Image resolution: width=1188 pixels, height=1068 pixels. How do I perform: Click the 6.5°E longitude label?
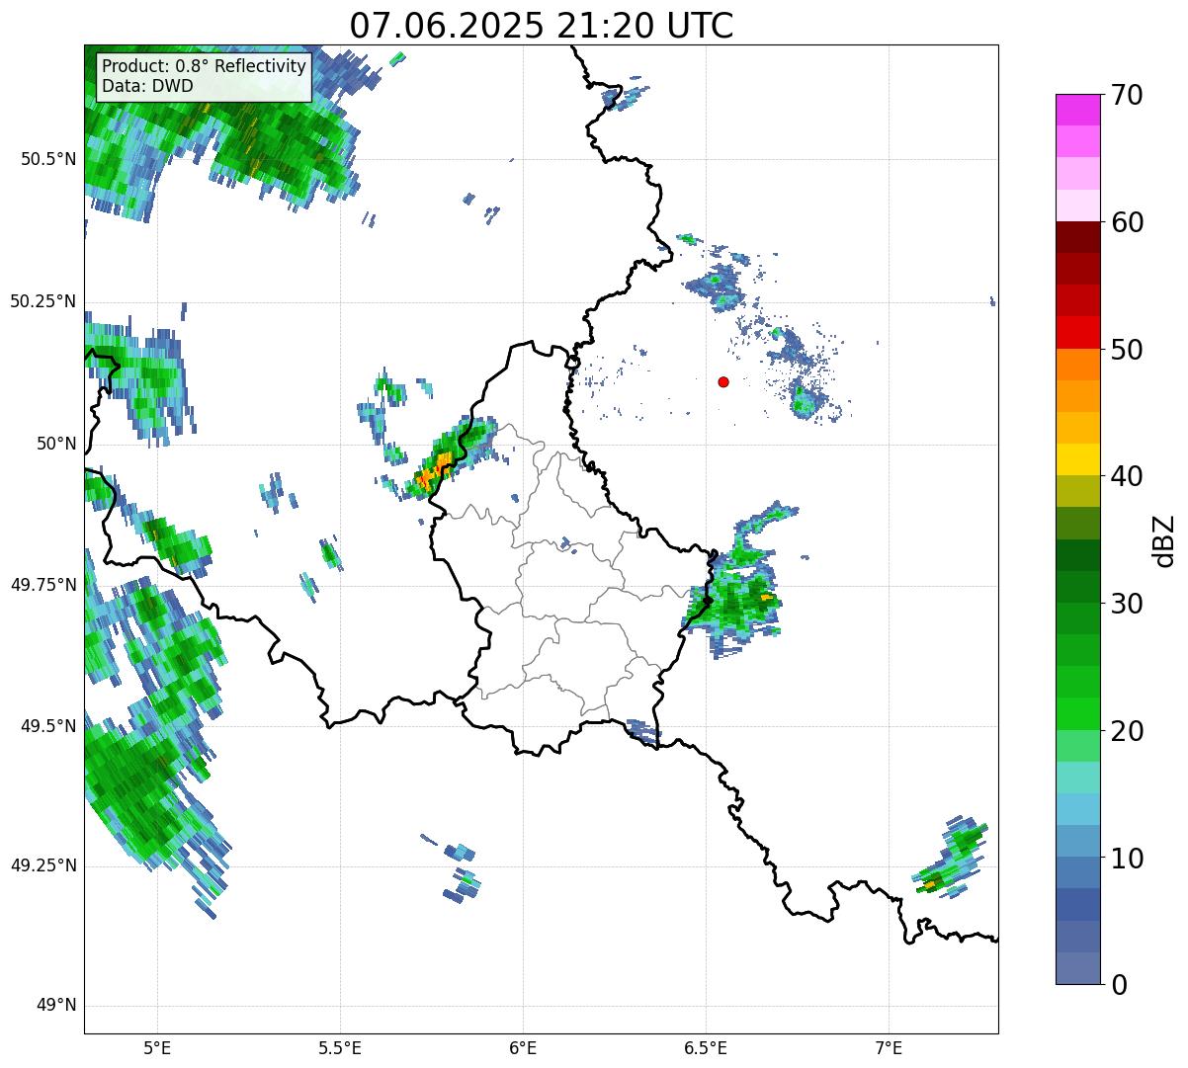[706, 1047]
